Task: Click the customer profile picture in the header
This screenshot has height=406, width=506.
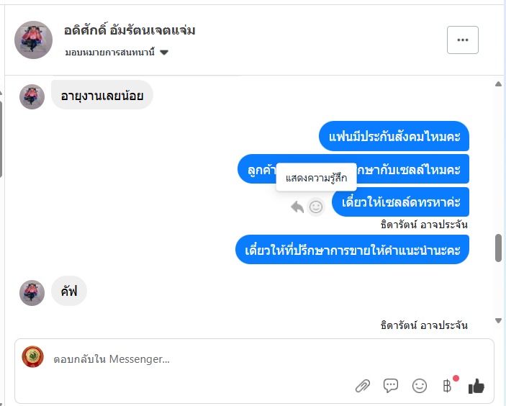Action: click(33, 40)
